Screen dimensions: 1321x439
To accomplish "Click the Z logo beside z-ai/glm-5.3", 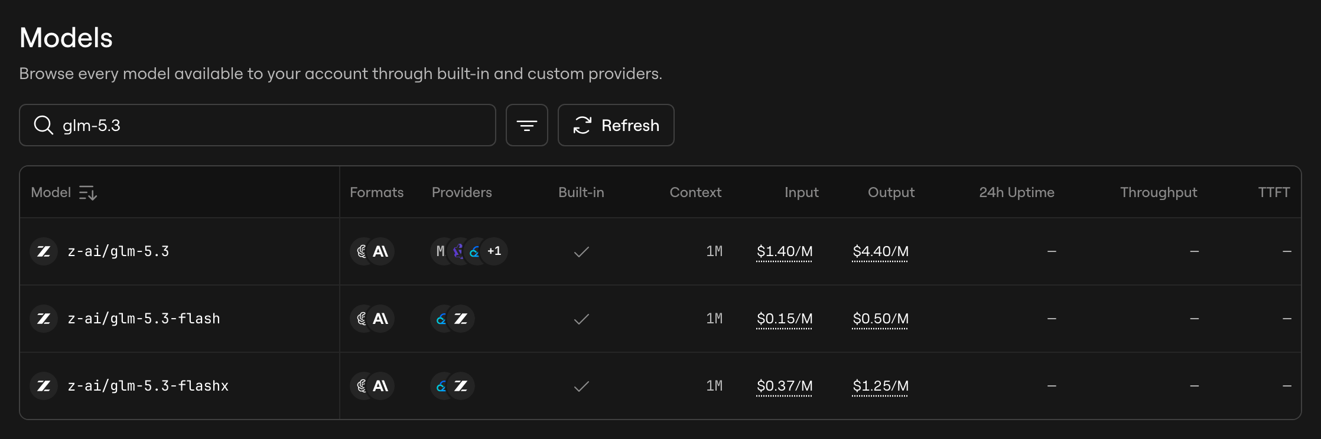I will click(x=44, y=251).
